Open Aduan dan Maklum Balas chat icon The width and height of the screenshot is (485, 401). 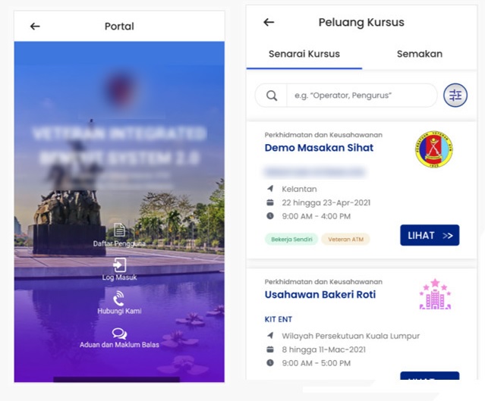pos(119,334)
